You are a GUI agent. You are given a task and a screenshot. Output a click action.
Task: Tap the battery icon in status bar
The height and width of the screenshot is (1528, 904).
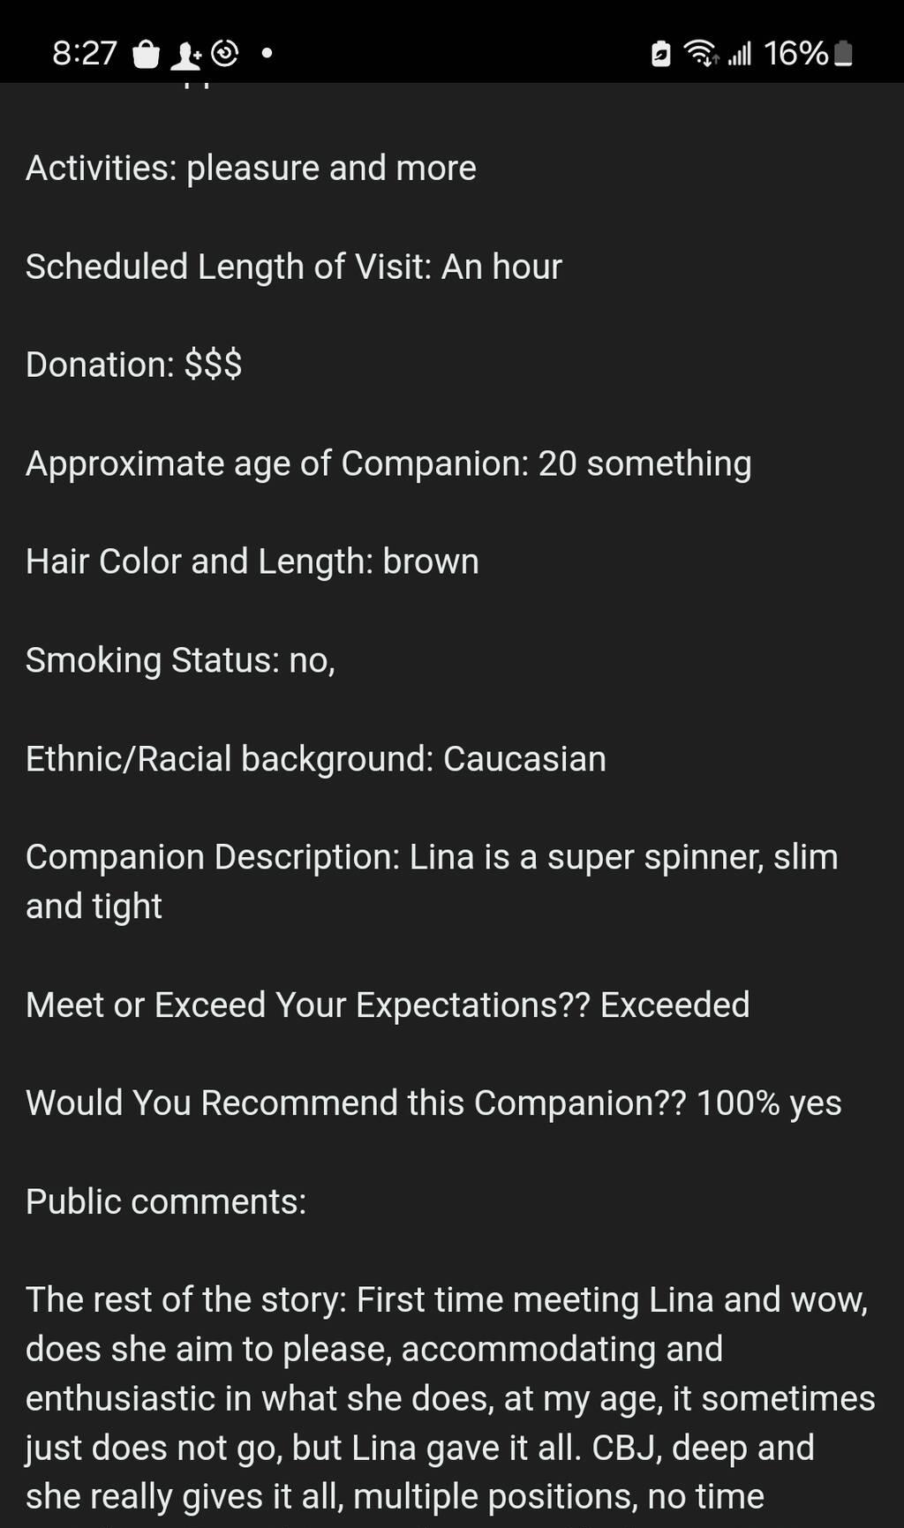[x=843, y=55]
